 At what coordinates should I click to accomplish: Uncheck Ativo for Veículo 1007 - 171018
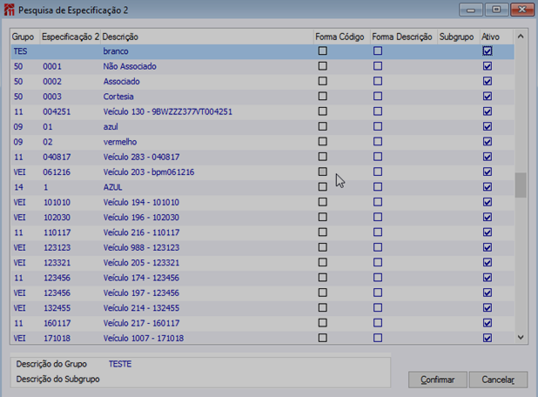[488, 338]
